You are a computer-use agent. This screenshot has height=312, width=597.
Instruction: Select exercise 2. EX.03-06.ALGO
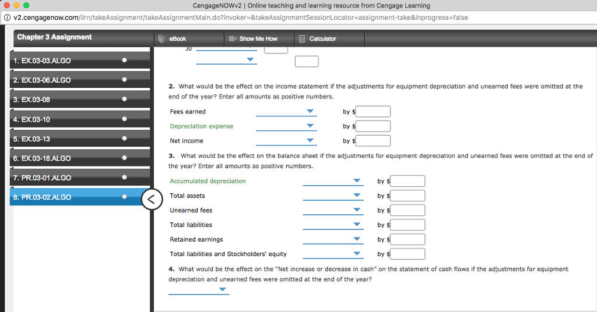pos(79,80)
